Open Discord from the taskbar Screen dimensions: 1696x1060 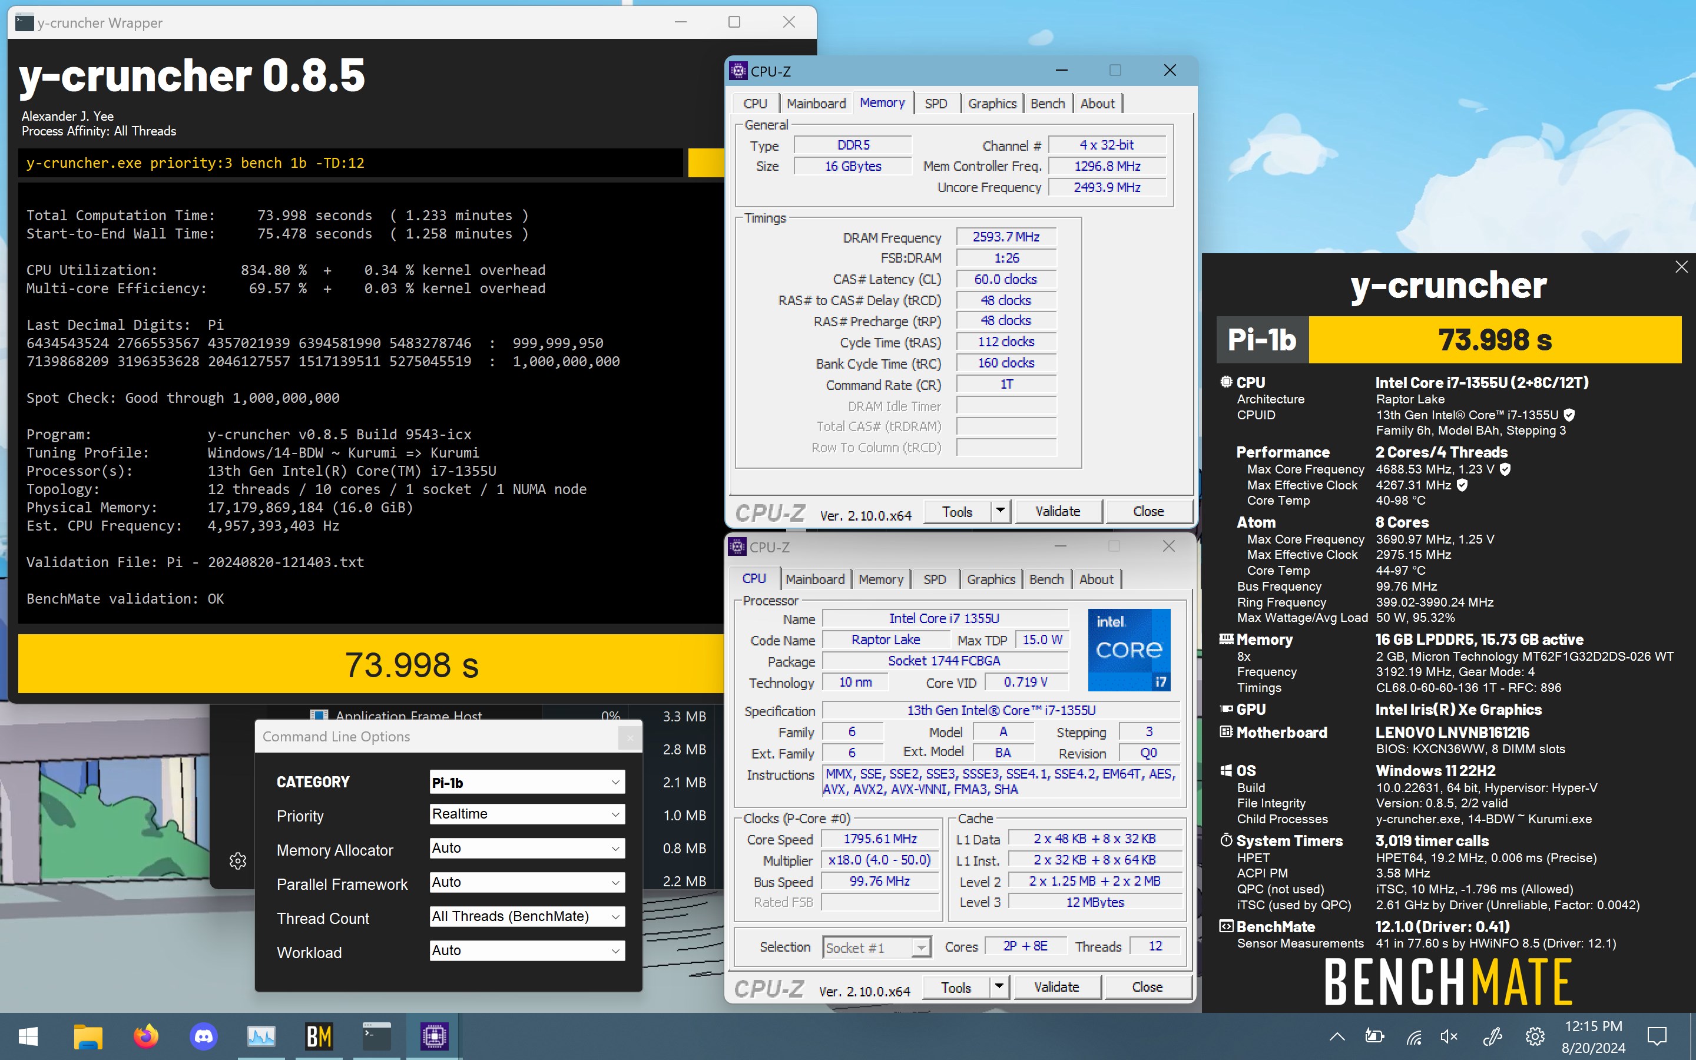(204, 1036)
